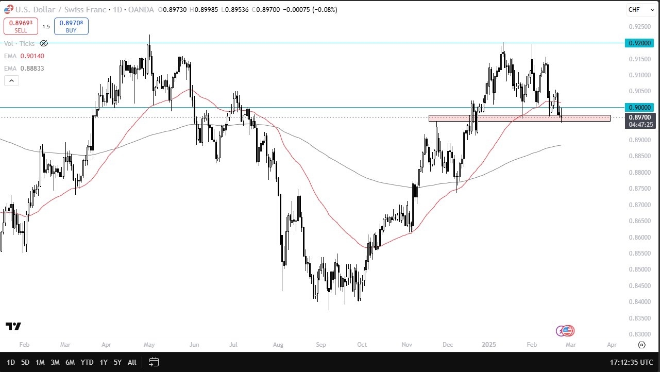Select the 5Y time range
This screenshot has width=660, height=372.
[117, 362]
